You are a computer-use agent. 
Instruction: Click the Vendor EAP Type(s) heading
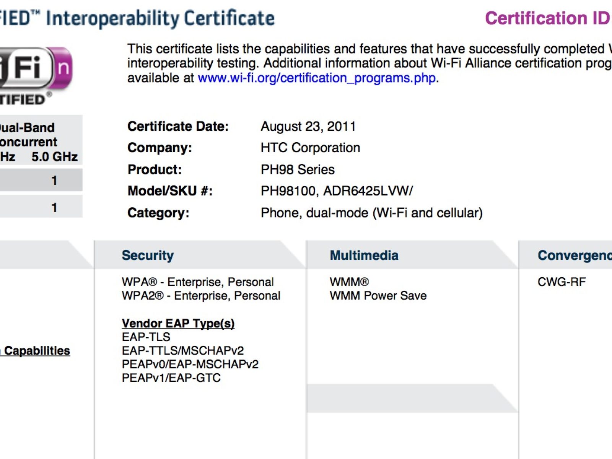[178, 323]
